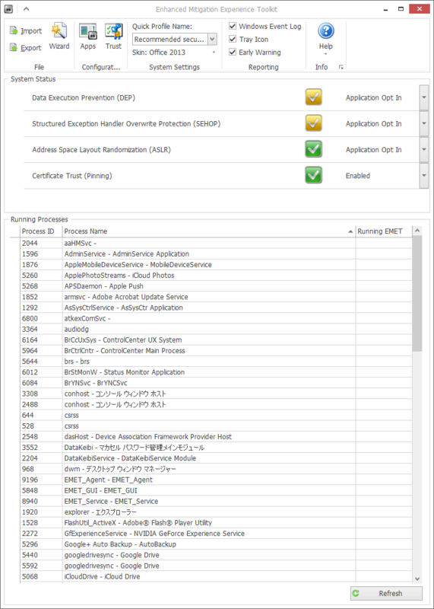Open the Apps configuration
The image size is (434, 609).
pos(88,37)
